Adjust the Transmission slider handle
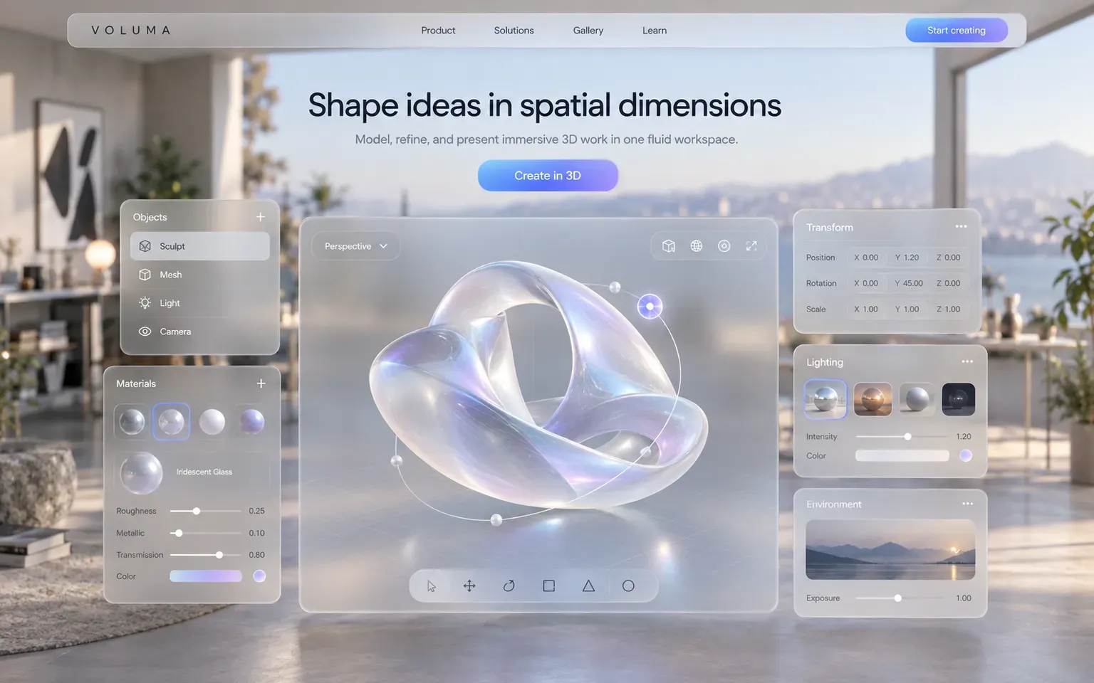Screen dimensions: 1094x683 [x=219, y=555]
